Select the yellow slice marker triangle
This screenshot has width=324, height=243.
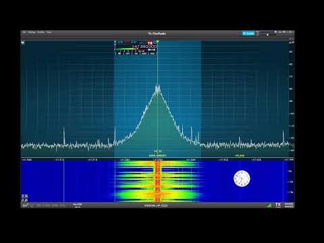point(158,42)
